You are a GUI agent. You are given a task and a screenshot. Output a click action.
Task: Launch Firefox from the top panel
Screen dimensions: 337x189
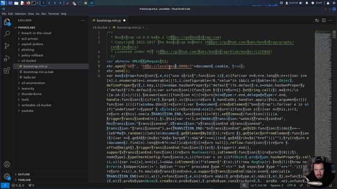[x=28, y=3]
